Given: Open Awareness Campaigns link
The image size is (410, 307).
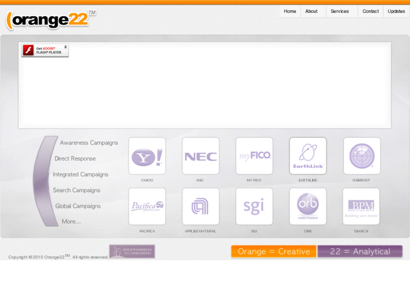Looking at the screenshot, I should 89,143.
